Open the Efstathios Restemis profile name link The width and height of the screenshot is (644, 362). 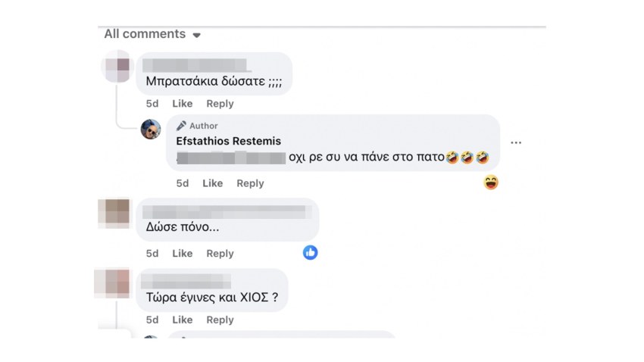[x=227, y=141]
